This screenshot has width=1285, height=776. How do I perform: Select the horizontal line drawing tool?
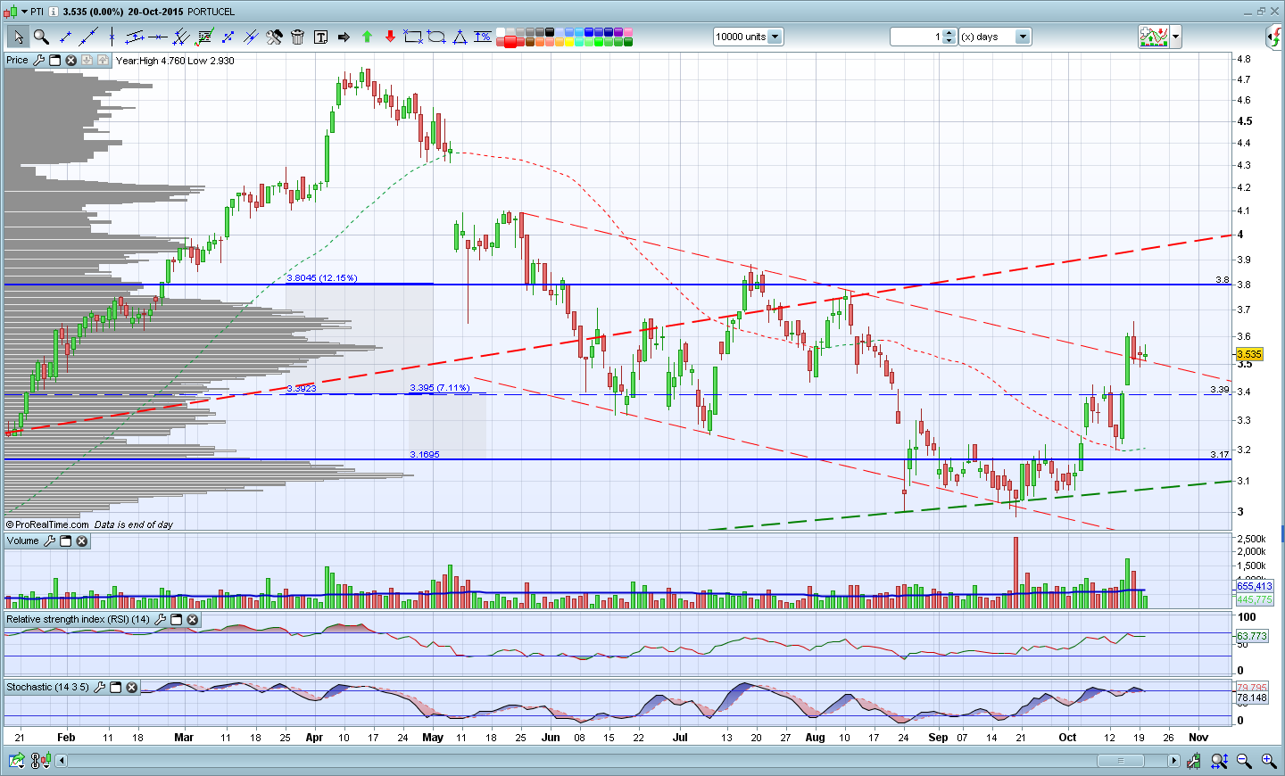pyautogui.click(x=158, y=37)
